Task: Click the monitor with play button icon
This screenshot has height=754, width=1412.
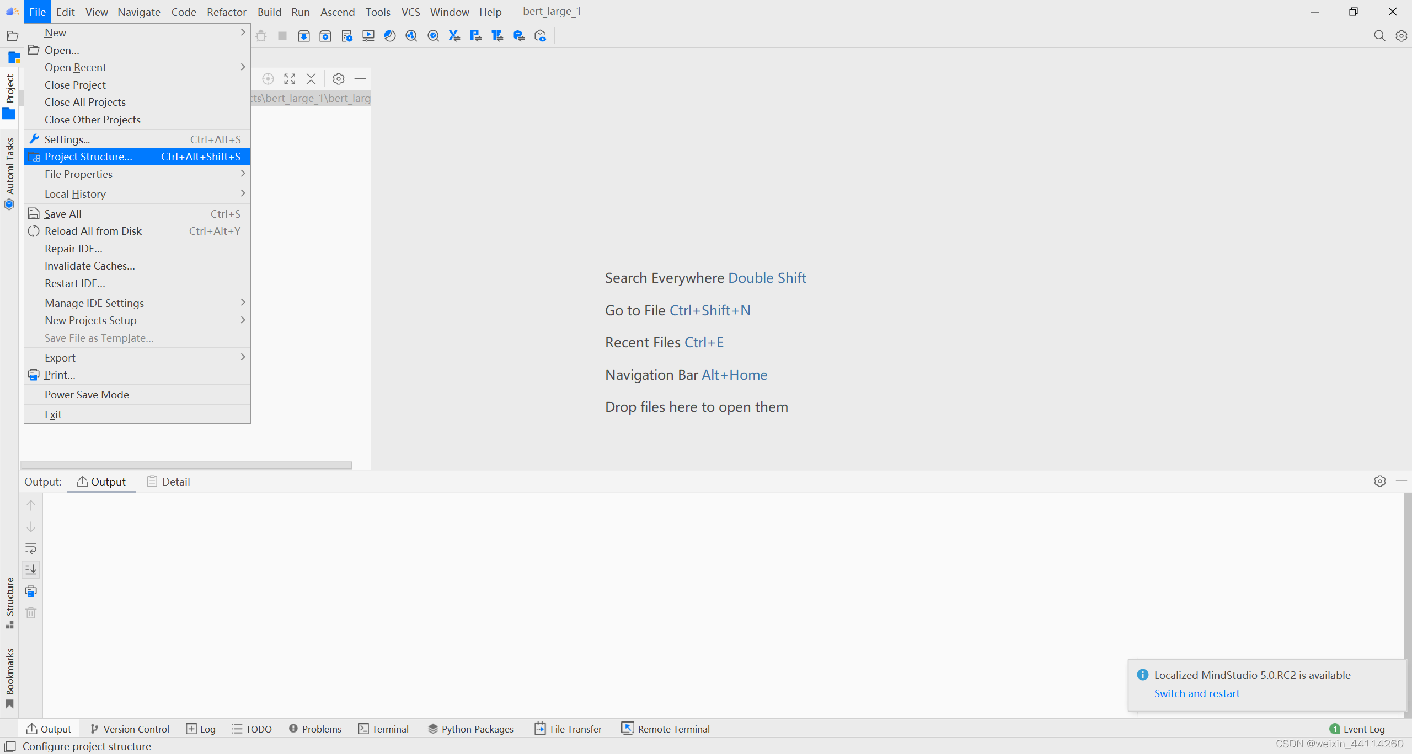Action: tap(368, 36)
